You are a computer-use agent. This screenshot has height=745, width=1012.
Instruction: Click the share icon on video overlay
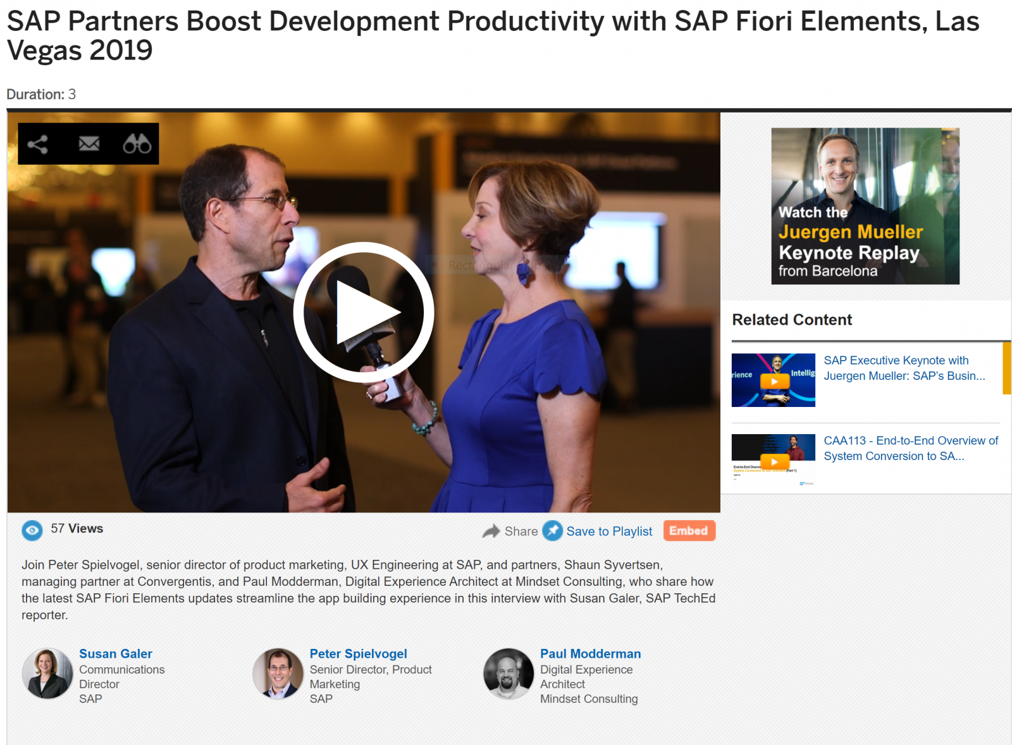tap(38, 144)
